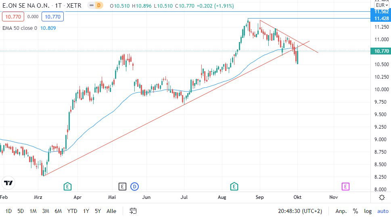Select the EMA 50 indicator legend
The image size is (391, 217).
(x=19, y=28)
